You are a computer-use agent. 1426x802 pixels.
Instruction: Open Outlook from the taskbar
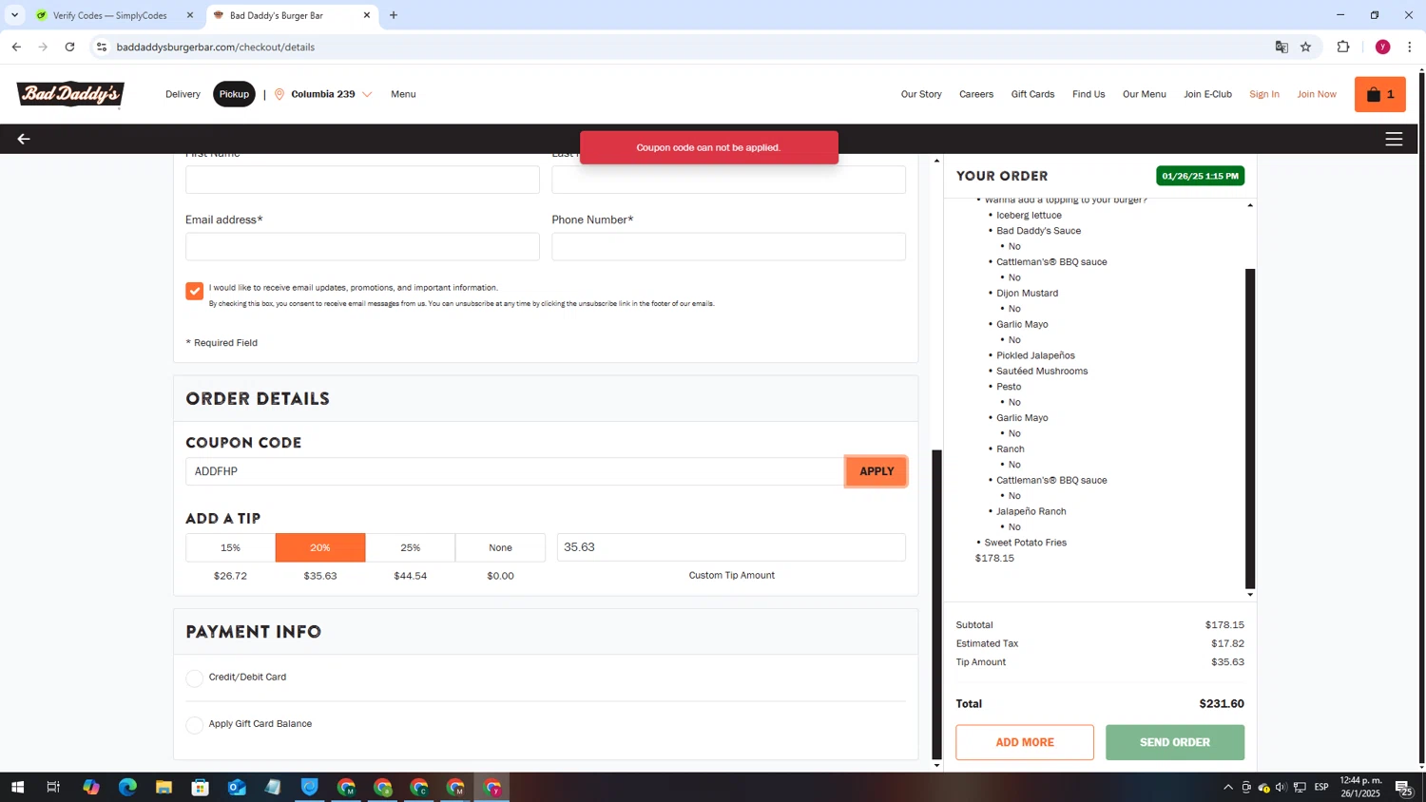point(237,787)
